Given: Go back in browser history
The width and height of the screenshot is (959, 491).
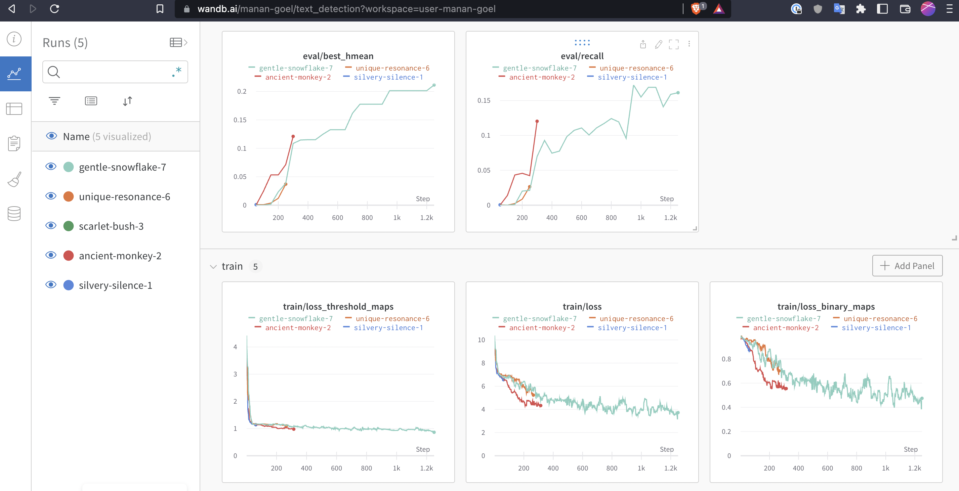Looking at the screenshot, I should (12, 8).
